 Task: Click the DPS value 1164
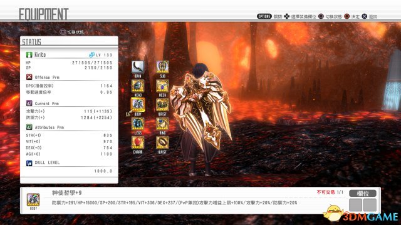[107, 86]
